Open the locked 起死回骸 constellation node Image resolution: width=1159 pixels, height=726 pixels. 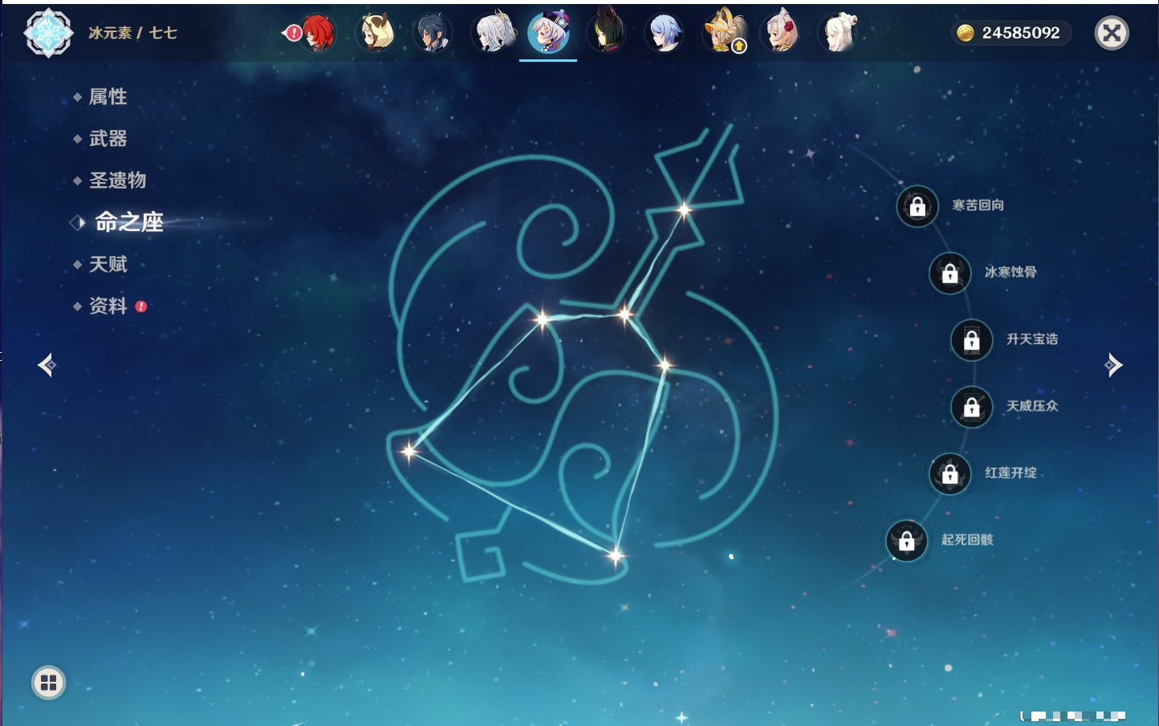click(x=907, y=541)
